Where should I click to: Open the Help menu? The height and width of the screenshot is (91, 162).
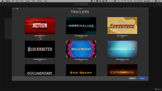45,1
